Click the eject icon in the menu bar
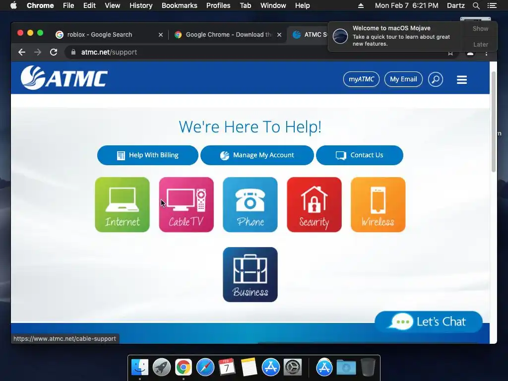Viewport: 508px width, 381px height. [x=361, y=5]
